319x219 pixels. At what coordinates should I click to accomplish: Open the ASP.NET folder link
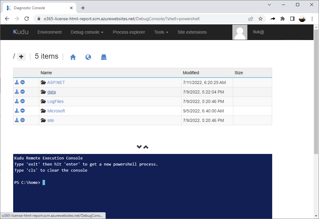click(x=56, y=82)
